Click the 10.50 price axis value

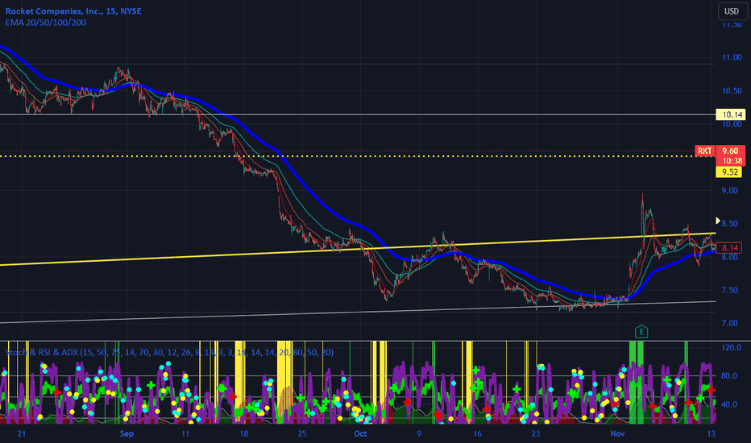click(x=732, y=91)
